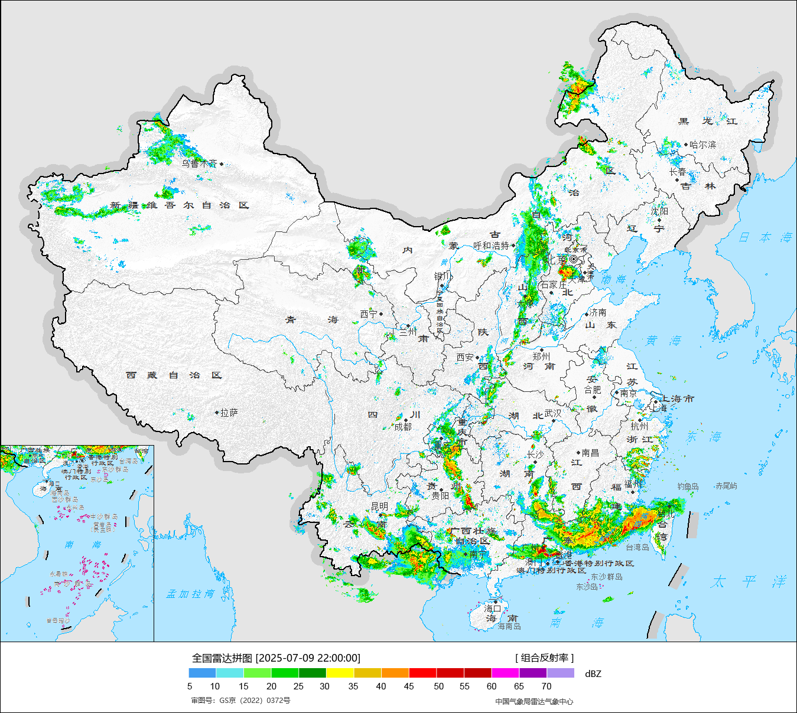Select the blue 5 dBZ legend swatch
Image resolution: width=797 pixels, height=713 pixels.
point(202,673)
